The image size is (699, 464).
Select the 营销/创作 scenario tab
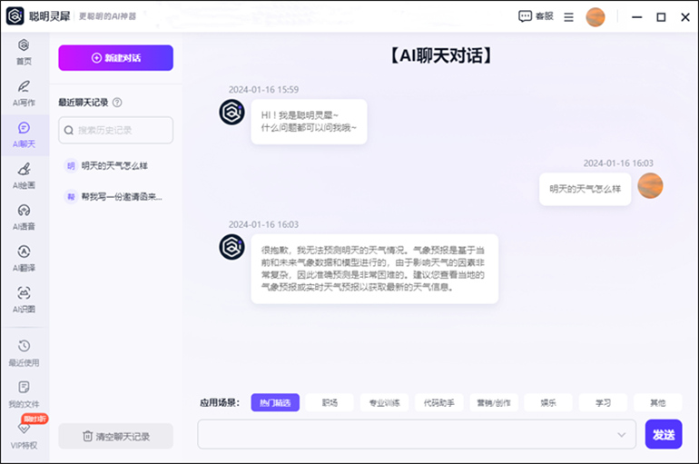point(494,402)
